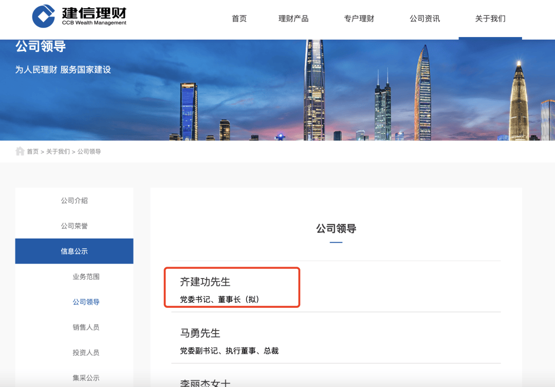Select 信息公示 sidebar section
555x387 pixels.
[x=75, y=251]
